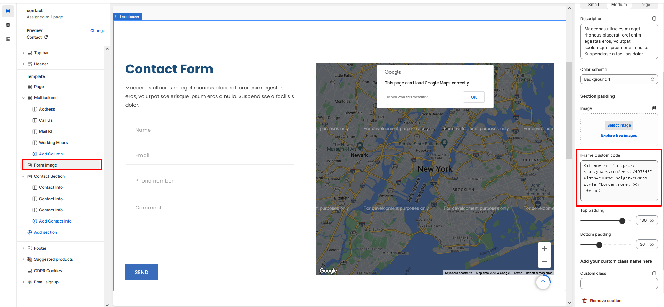Click Add Contact Info

(x=52, y=221)
